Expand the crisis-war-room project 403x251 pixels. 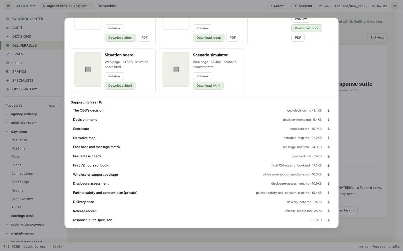tap(7, 123)
